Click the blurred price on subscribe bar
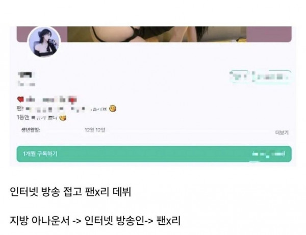Screen dimensions: 306x235 tap(269, 154)
